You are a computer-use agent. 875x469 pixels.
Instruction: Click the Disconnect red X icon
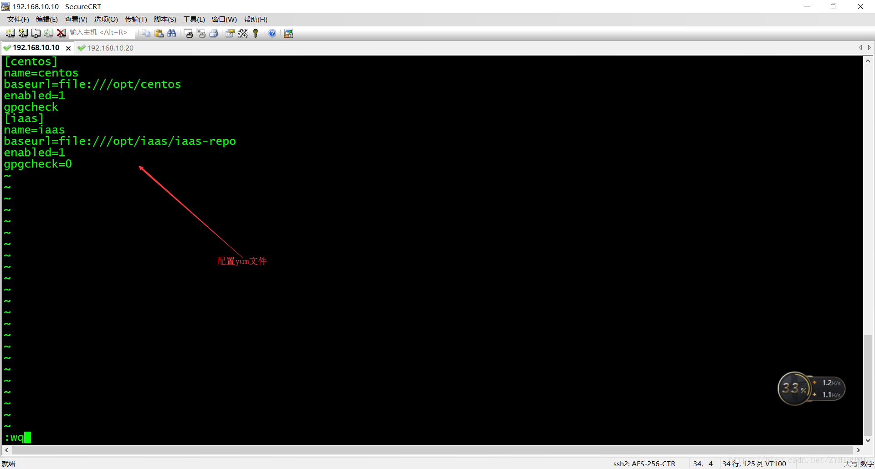(61, 33)
